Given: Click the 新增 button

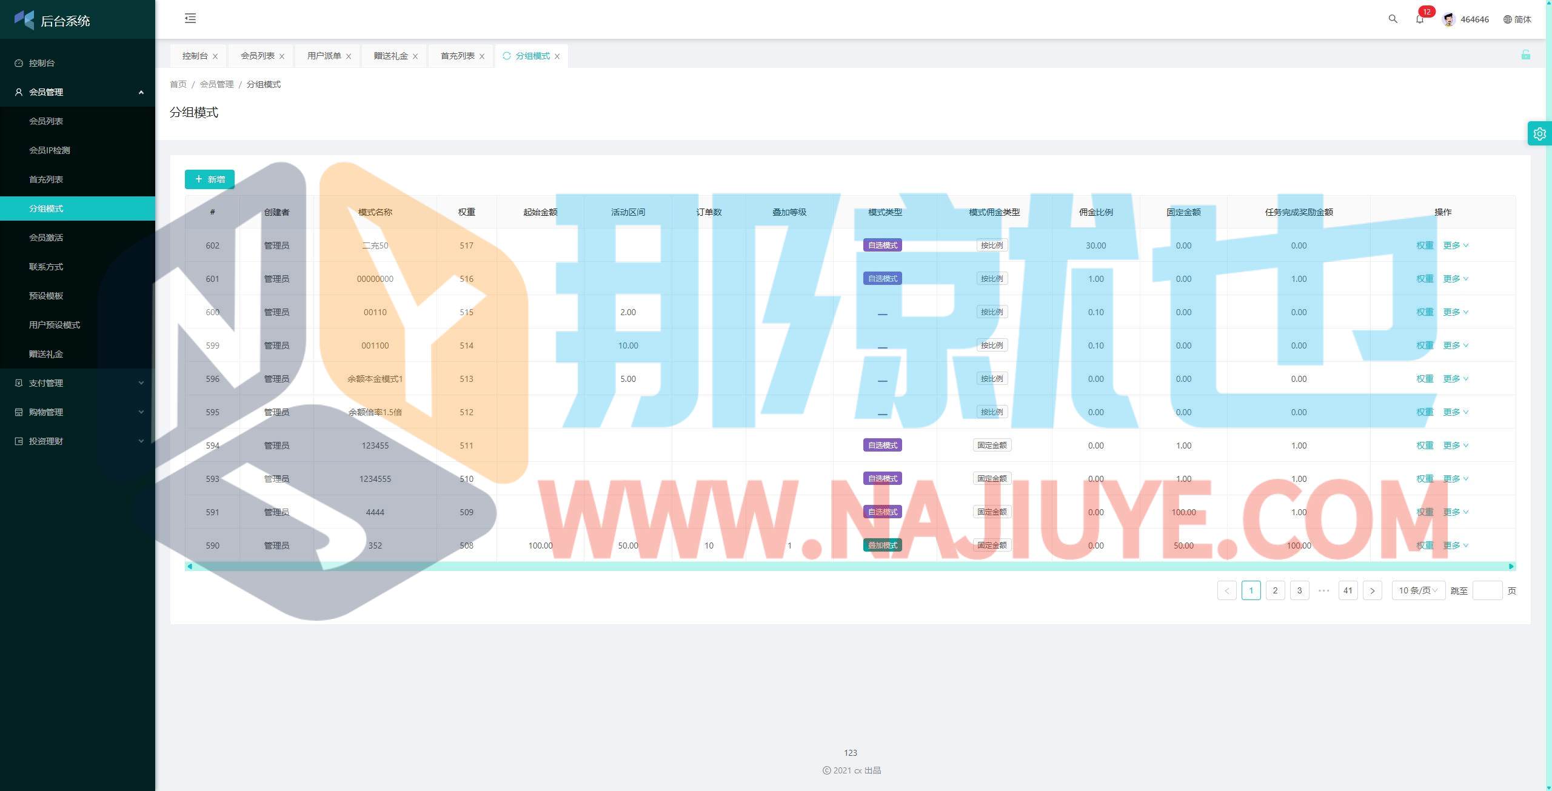Looking at the screenshot, I should 210,179.
